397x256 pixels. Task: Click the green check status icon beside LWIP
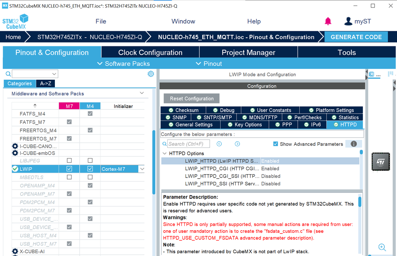[15, 169]
